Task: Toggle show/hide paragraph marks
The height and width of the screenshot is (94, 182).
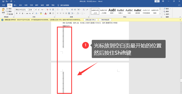Action: coord(87,10)
